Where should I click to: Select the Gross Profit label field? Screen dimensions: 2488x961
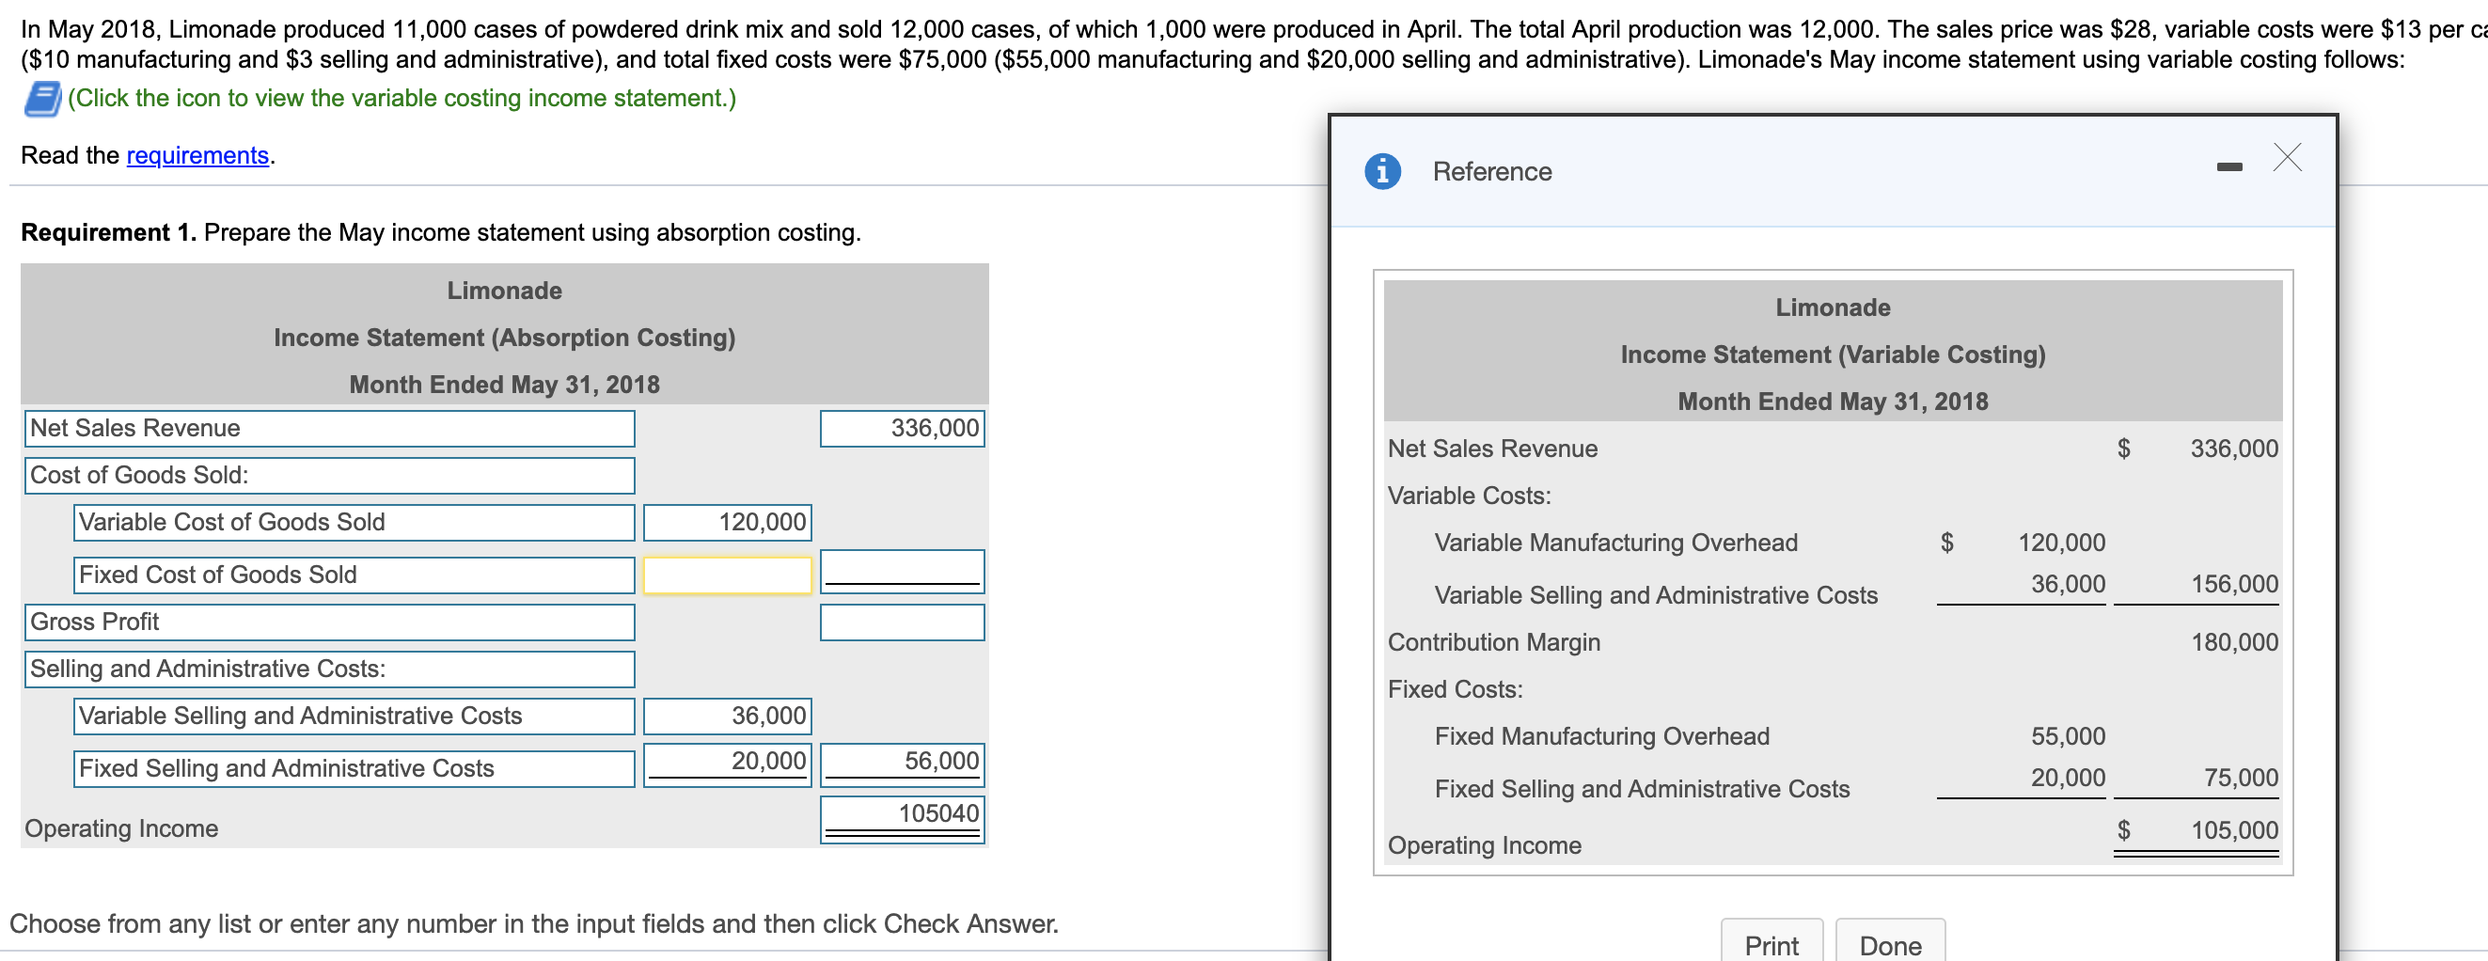click(329, 623)
